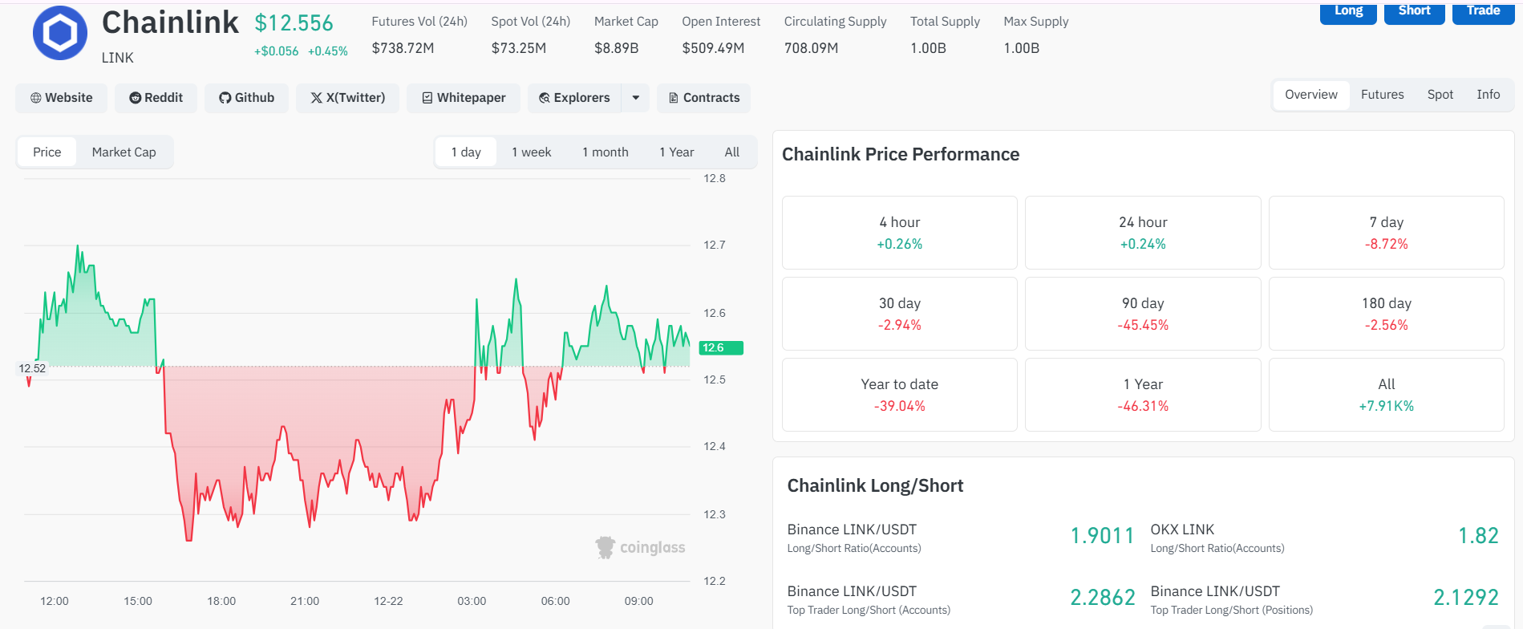Expand the Explorers dropdown arrow
The image size is (1523, 629).
point(636,98)
